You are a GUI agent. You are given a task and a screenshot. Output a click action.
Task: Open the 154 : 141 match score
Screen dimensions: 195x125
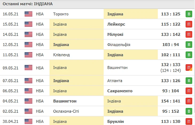(171, 101)
